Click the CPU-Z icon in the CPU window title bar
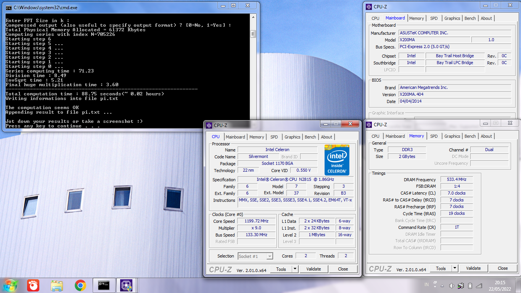This screenshot has height=293, width=521. pyautogui.click(x=209, y=125)
